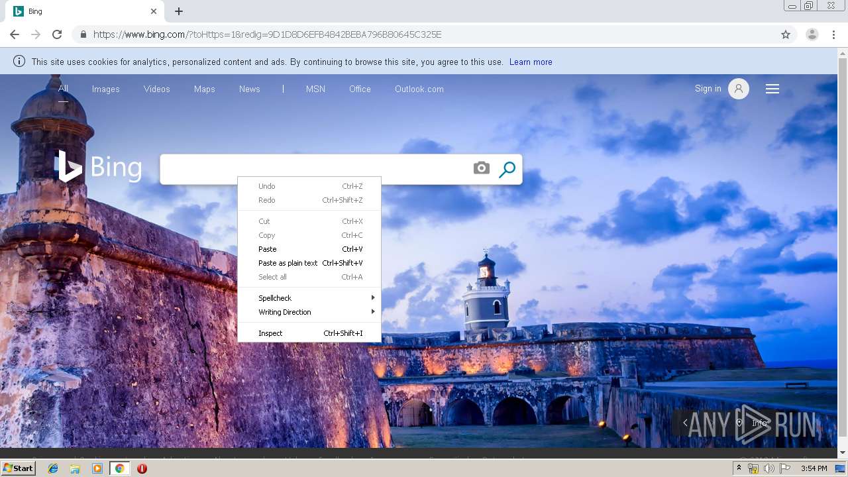
Task: Click the Bing search magnifier icon
Action: pyautogui.click(x=507, y=170)
